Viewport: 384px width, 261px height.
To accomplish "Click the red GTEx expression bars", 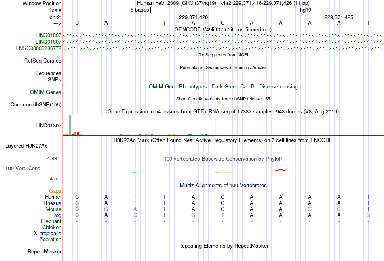I will coord(77,134).
